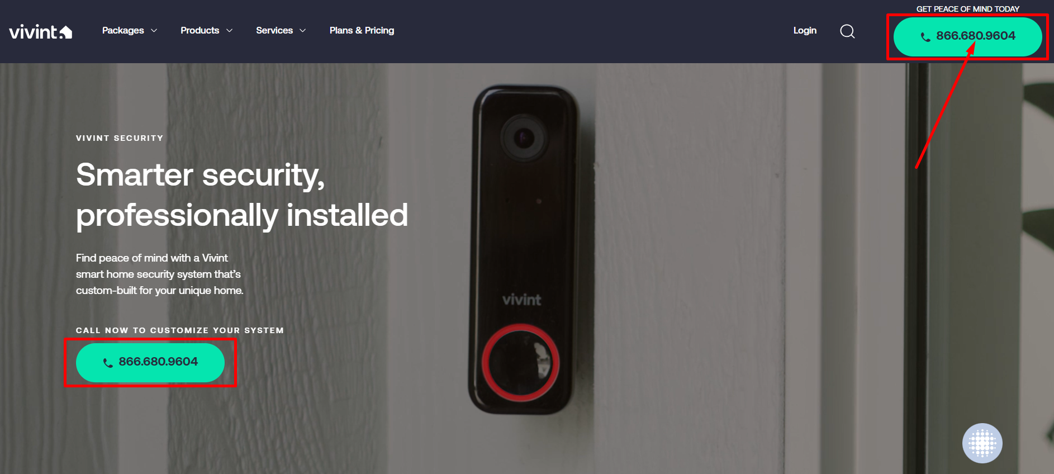This screenshot has height=474, width=1054.
Task: Click the Vivint home logo
Action: (x=41, y=32)
